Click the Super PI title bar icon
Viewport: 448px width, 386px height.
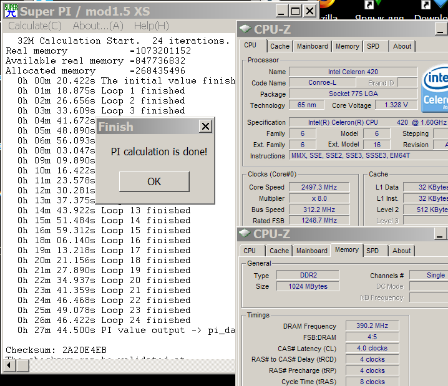tap(11, 11)
